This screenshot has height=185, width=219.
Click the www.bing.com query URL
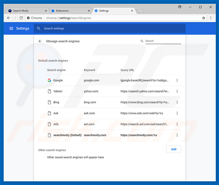coord(145,102)
